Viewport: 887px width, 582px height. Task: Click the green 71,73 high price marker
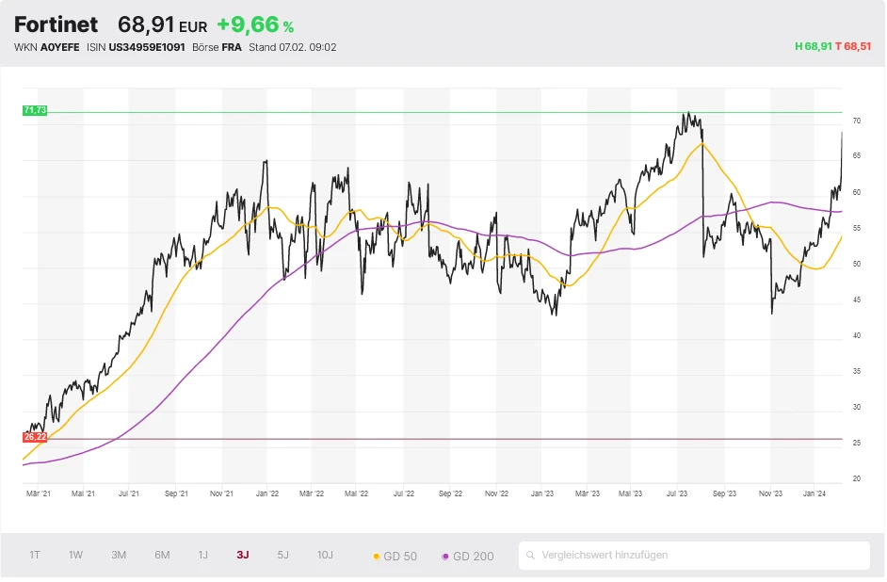click(x=35, y=110)
